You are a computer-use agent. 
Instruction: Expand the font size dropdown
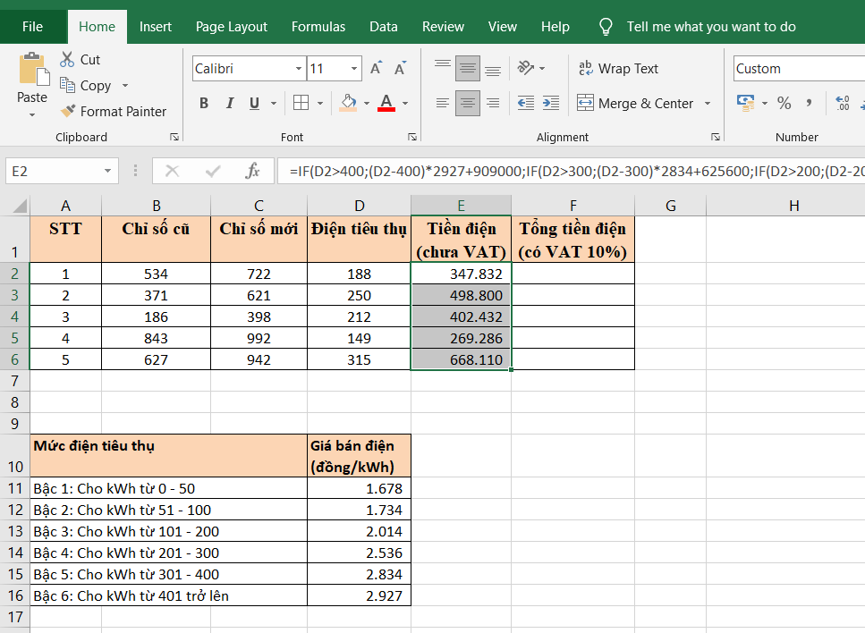coord(355,69)
